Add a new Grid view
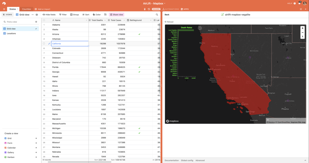The width and height of the screenshot is (309, 163). click(36, 138)
